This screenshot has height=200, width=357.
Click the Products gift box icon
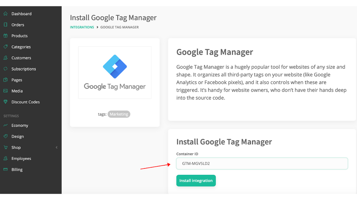point(5,36)
